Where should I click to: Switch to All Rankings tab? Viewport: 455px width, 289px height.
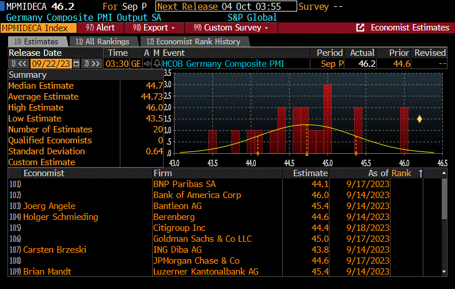(103, 41)
